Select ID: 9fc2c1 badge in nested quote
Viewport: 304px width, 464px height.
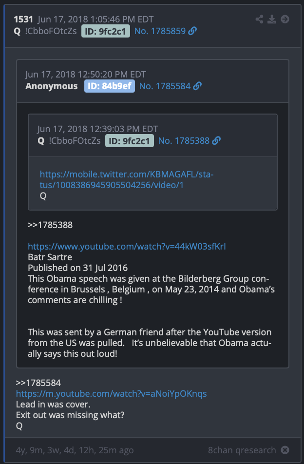point(130,140)
